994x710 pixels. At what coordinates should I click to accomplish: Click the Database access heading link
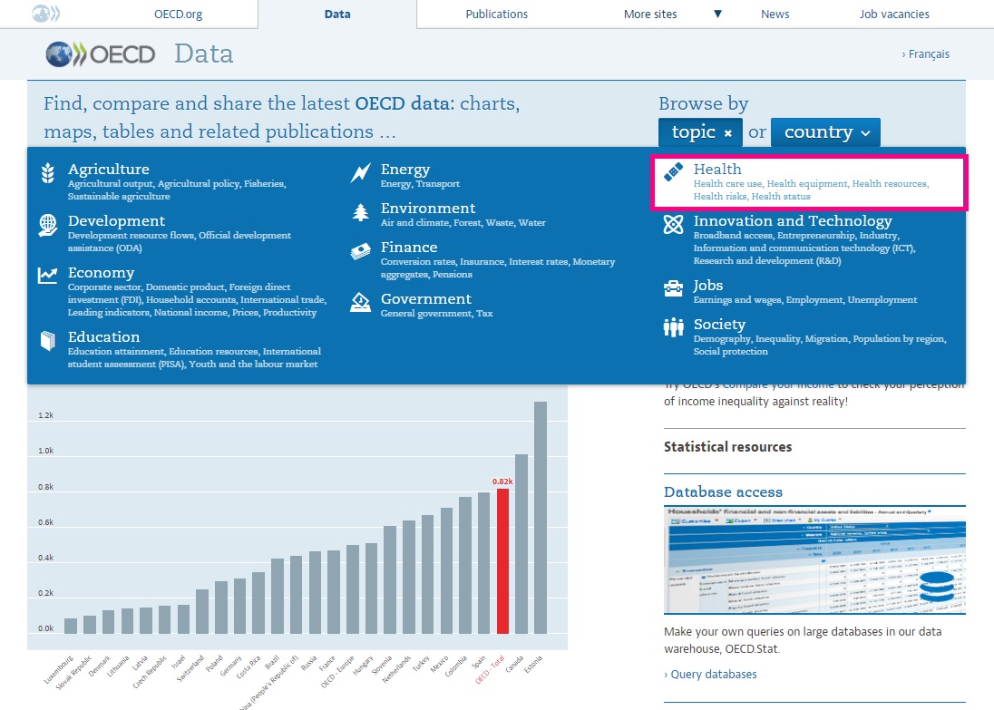(723, 492)
